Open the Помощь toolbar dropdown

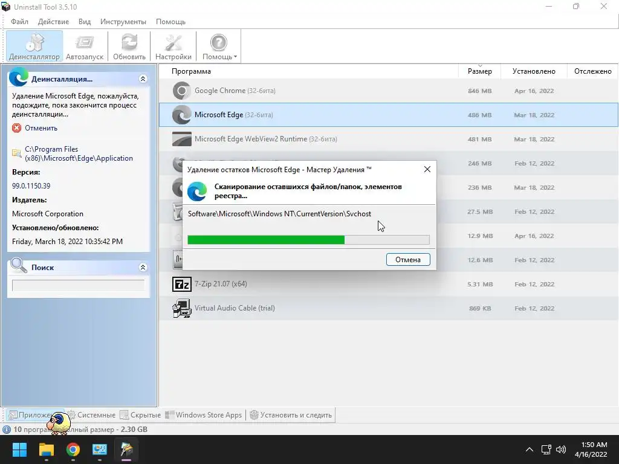219,46
